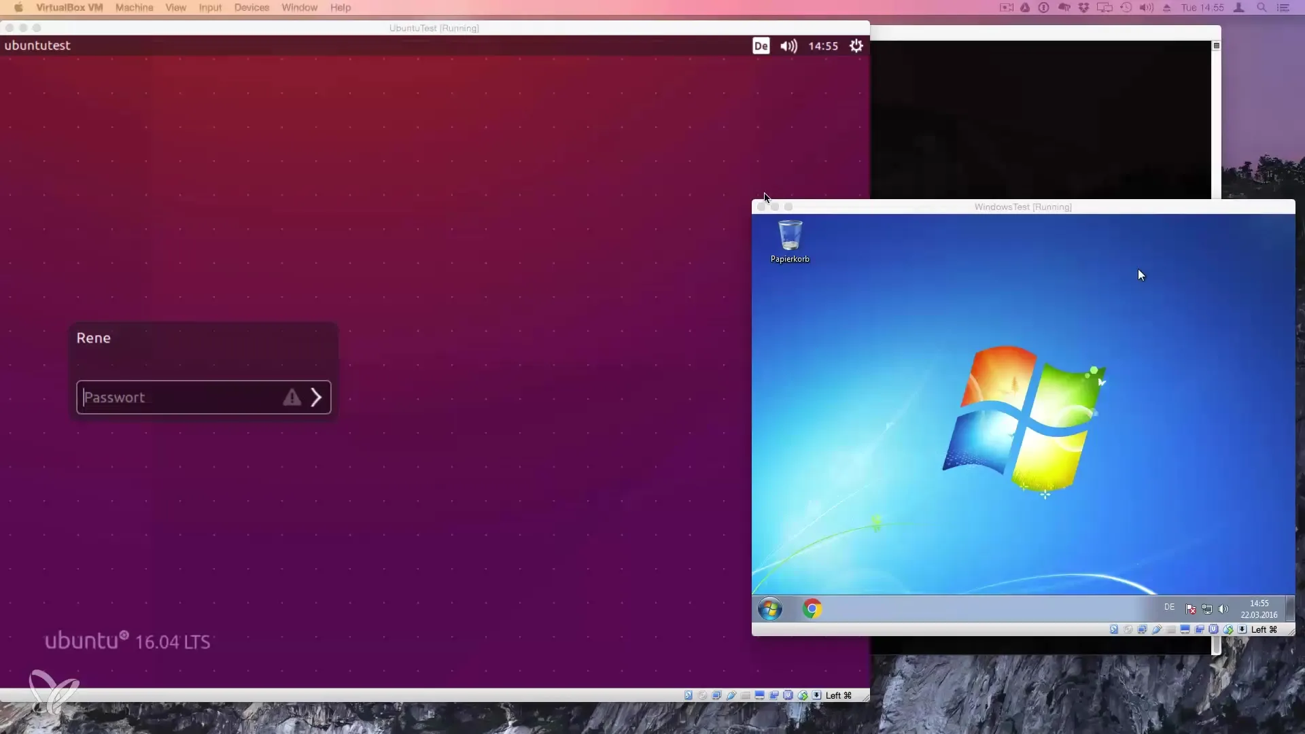Click the WindowsTest [Running] title bar
1305x734 pixels.
(1023, 207)
